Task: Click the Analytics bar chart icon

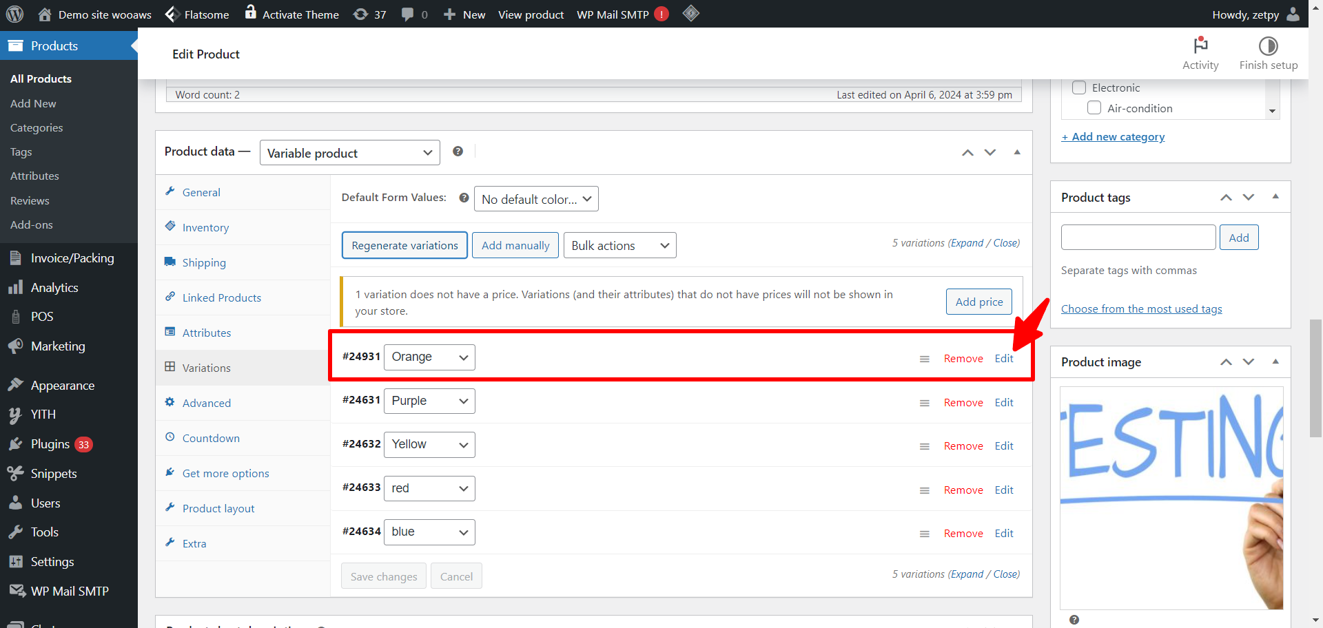Action: coord(15,288)
